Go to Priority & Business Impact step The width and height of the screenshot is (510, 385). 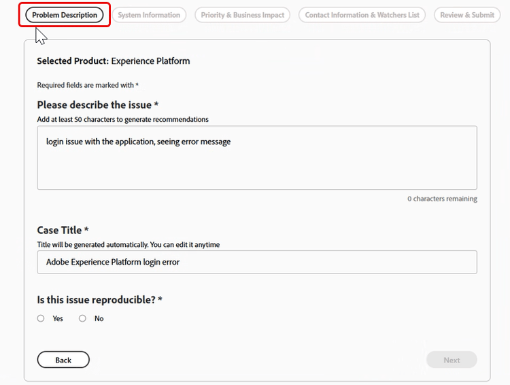[x=242, y=15]
